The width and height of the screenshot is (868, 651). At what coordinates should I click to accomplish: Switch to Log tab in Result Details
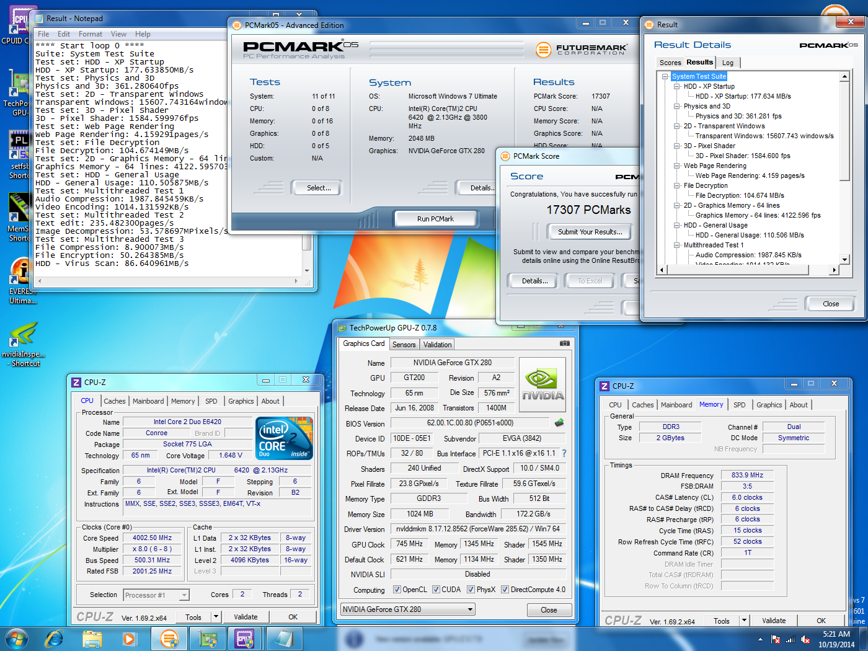click(x=728, y=63)
